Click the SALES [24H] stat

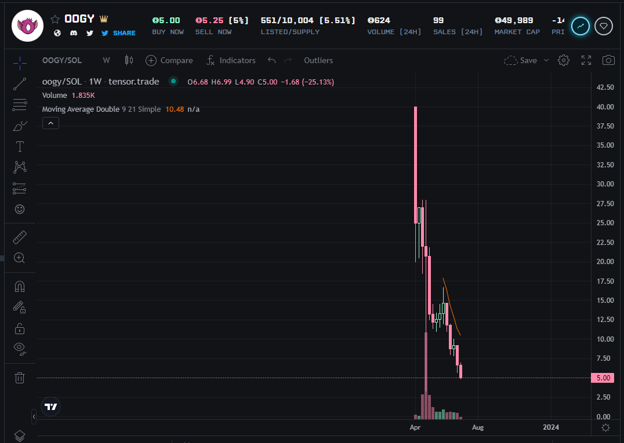(x=458, y=26)
